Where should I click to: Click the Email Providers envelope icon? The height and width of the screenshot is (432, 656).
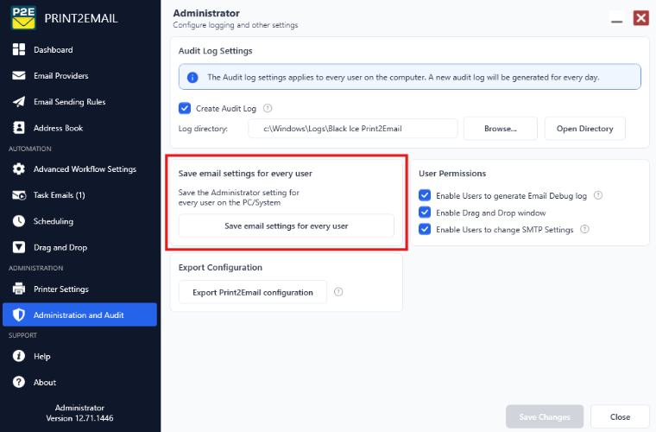pos(19,76)
